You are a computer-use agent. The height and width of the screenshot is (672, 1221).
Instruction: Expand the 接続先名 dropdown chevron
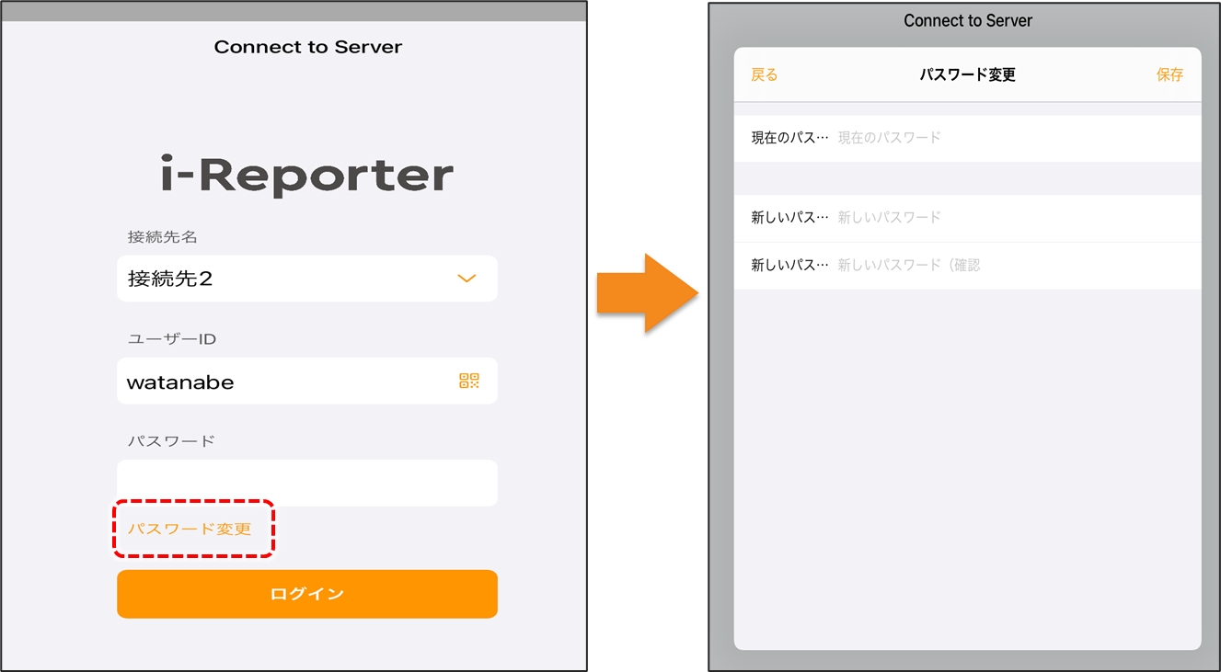tap(467, 279)
